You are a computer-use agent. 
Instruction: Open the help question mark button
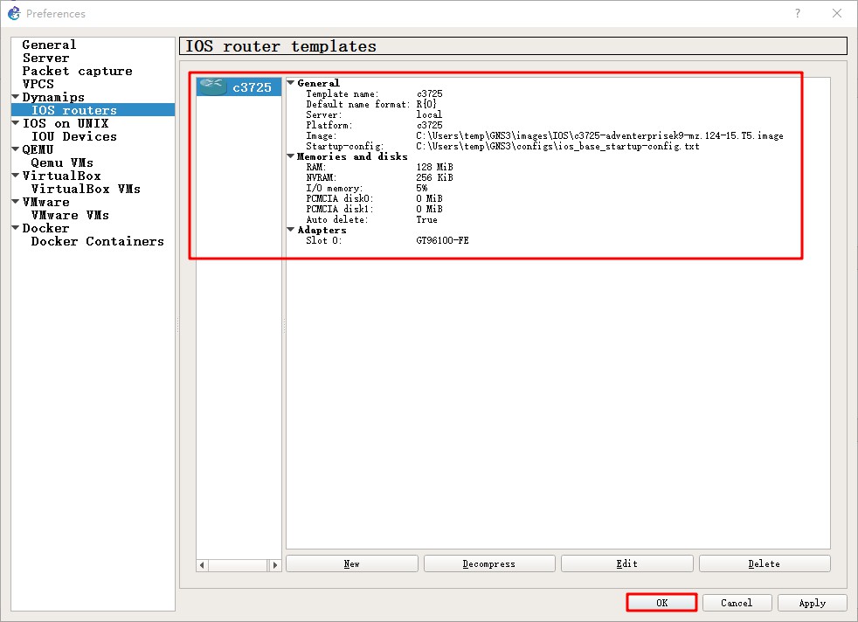797,13
